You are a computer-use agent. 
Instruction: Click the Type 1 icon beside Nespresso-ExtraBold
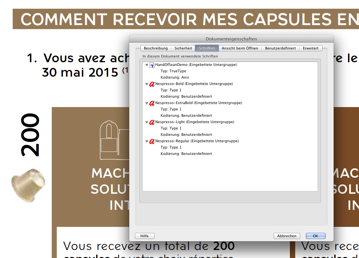pos(152,103)
